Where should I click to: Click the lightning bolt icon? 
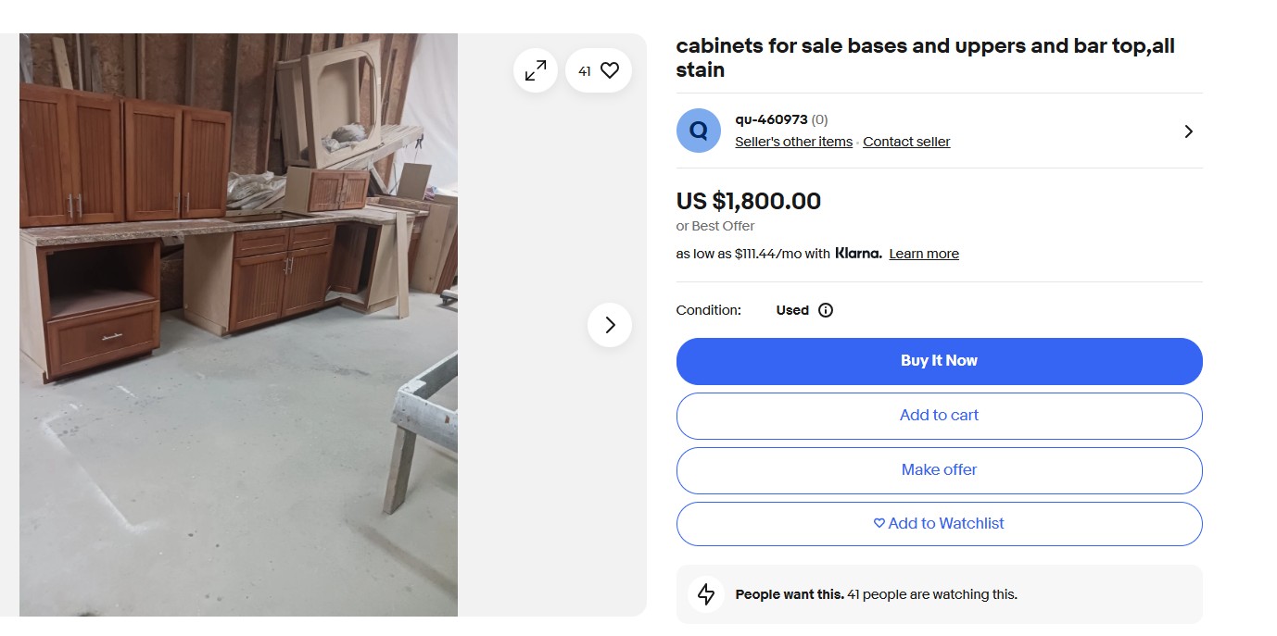coord(706,594)
